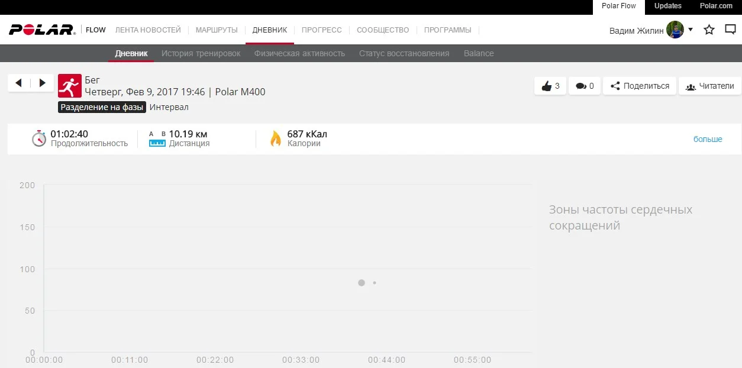This screenshot has width=742, height=368.
Task: Open the notifications message icon
Action: [730, 30]
